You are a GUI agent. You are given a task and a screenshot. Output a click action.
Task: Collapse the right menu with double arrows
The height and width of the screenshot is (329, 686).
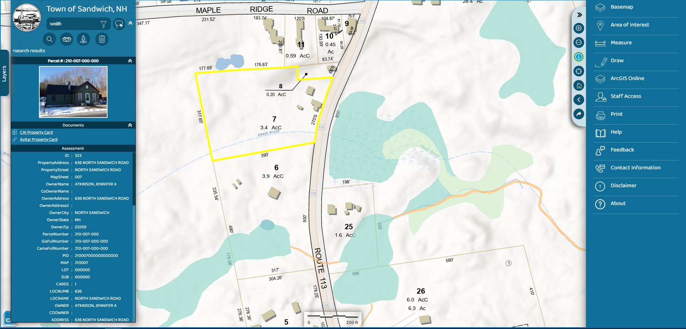point(579,15)
